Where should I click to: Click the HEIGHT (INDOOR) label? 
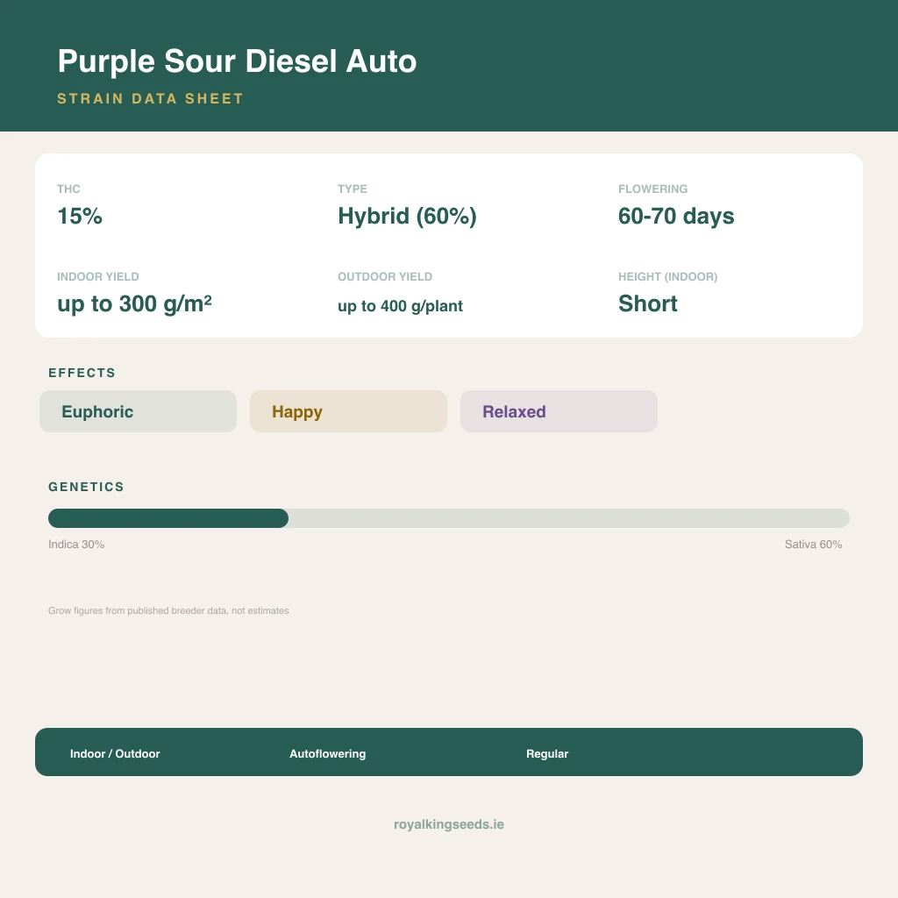(x=667, y=276)
